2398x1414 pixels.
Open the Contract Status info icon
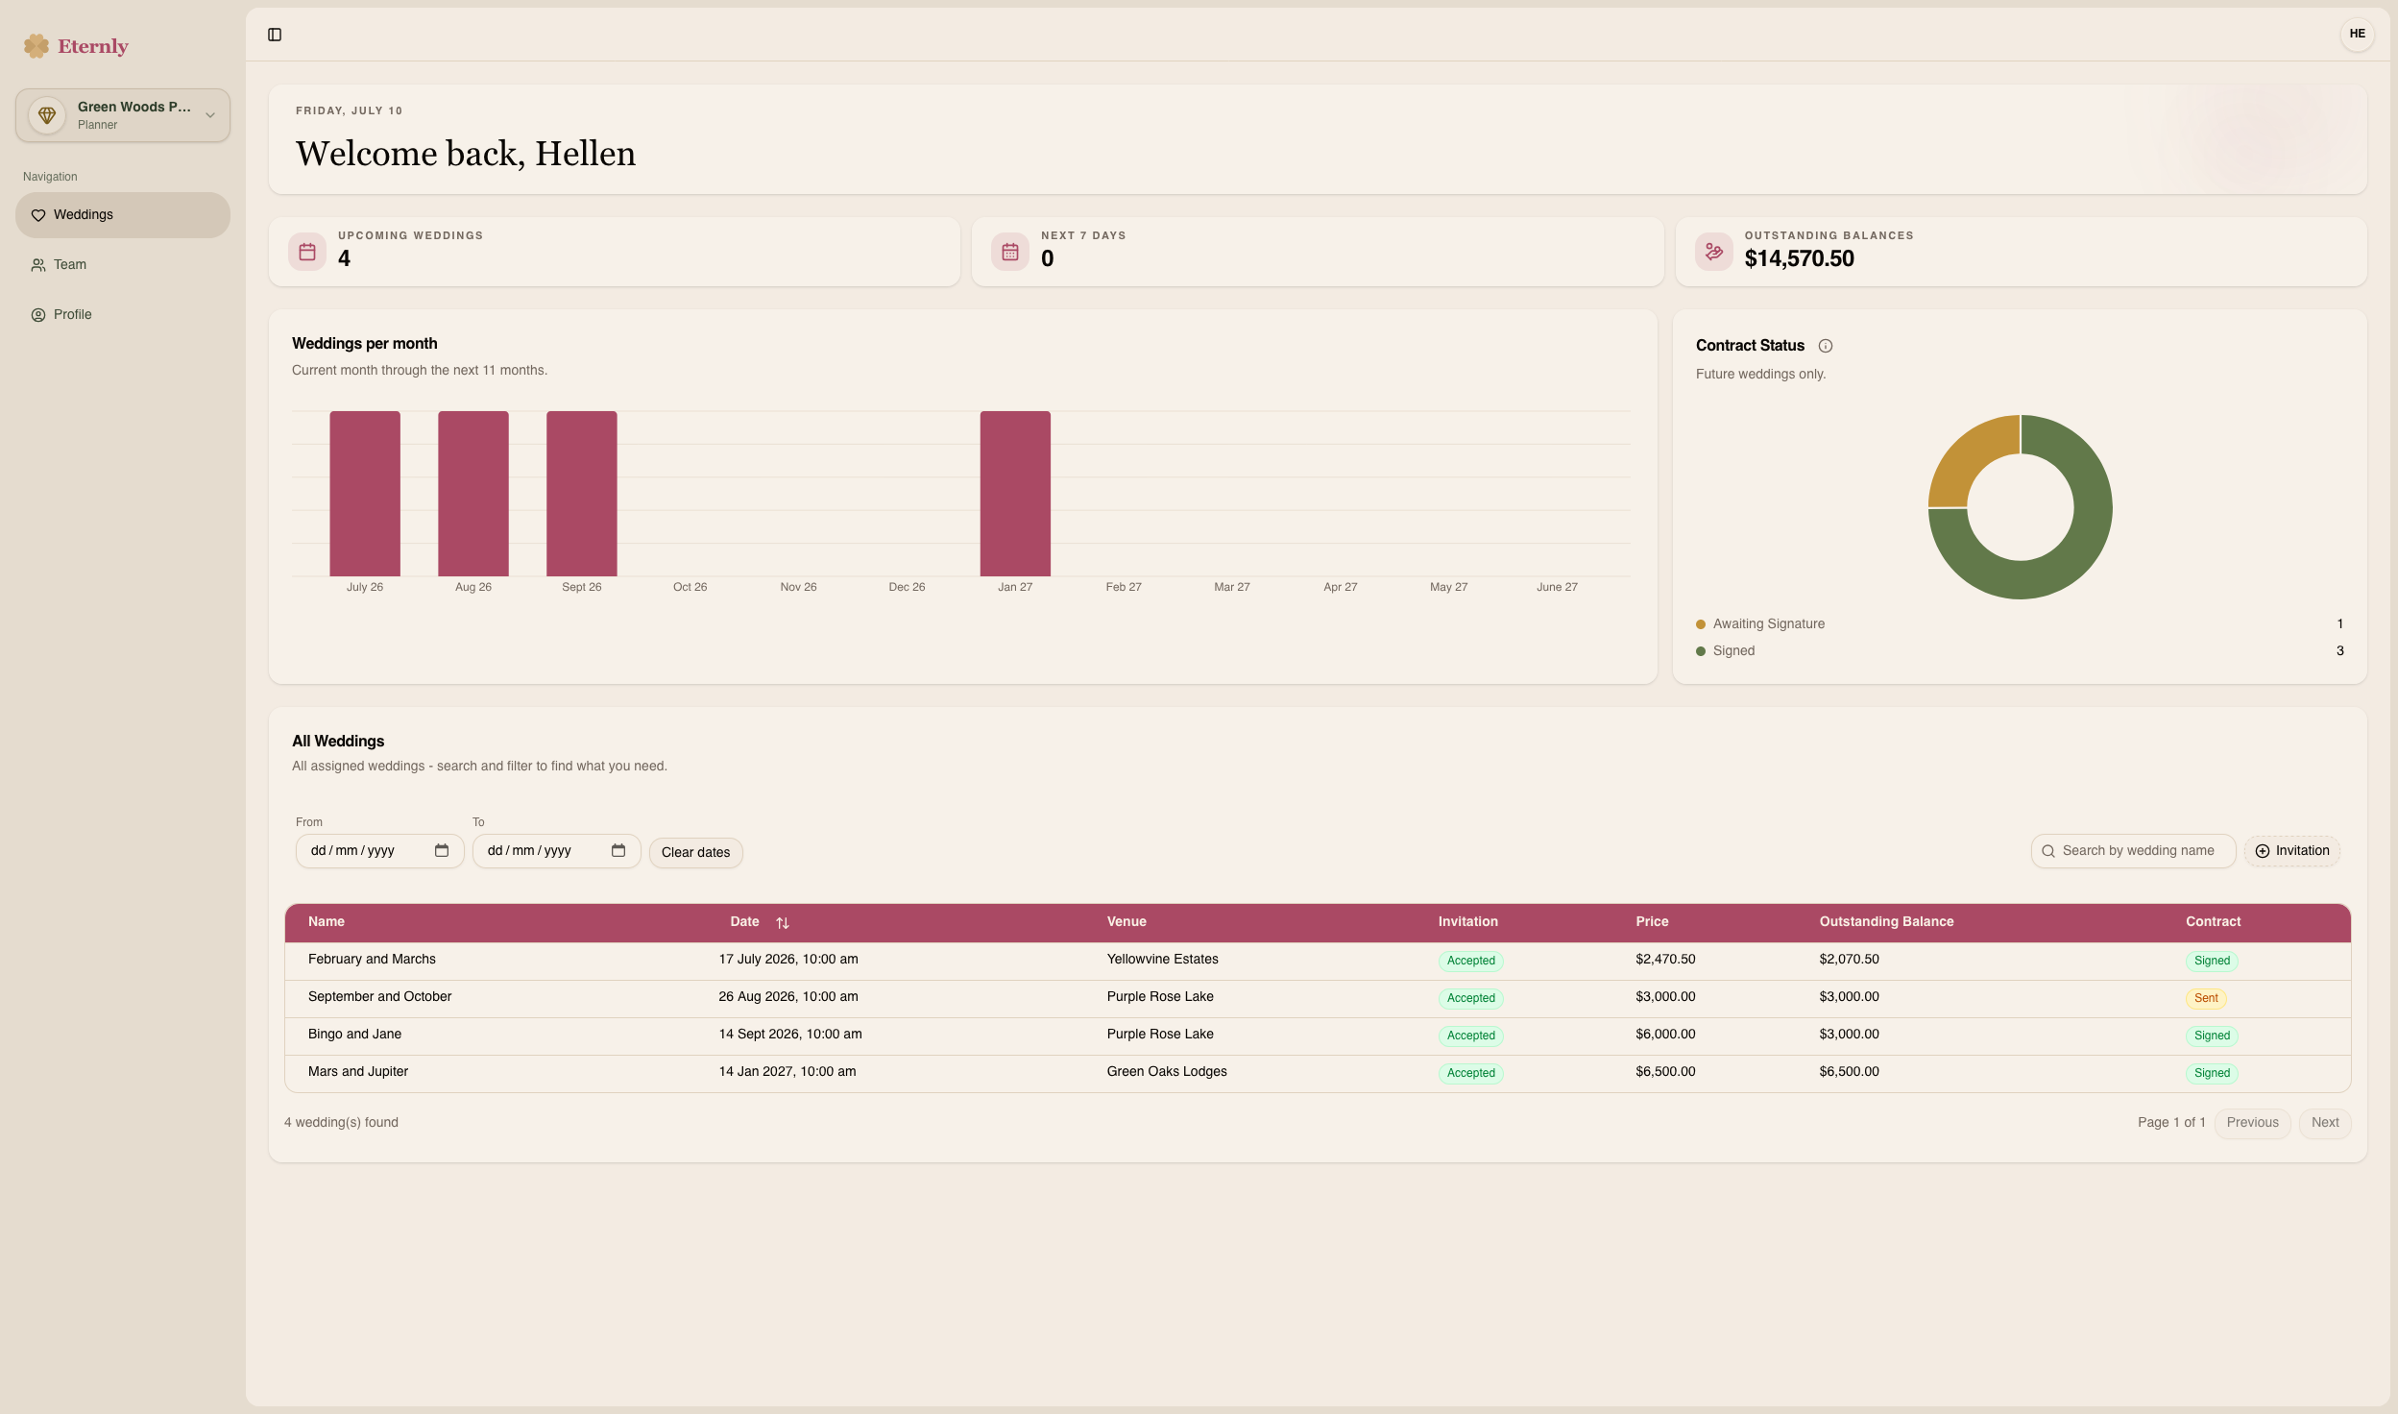click(x=1826, y=346)
